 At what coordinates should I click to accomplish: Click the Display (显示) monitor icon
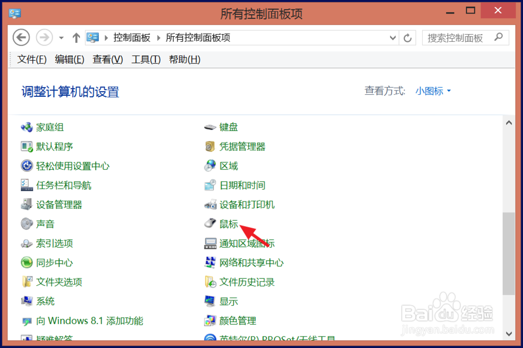[210, 301]
